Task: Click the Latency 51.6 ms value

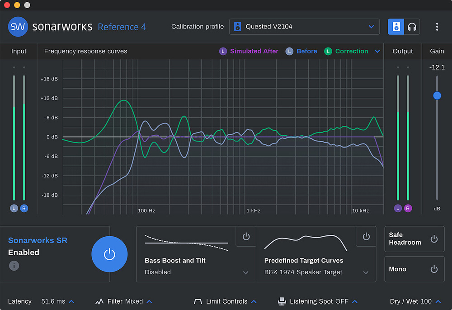Action: [53, 301]
